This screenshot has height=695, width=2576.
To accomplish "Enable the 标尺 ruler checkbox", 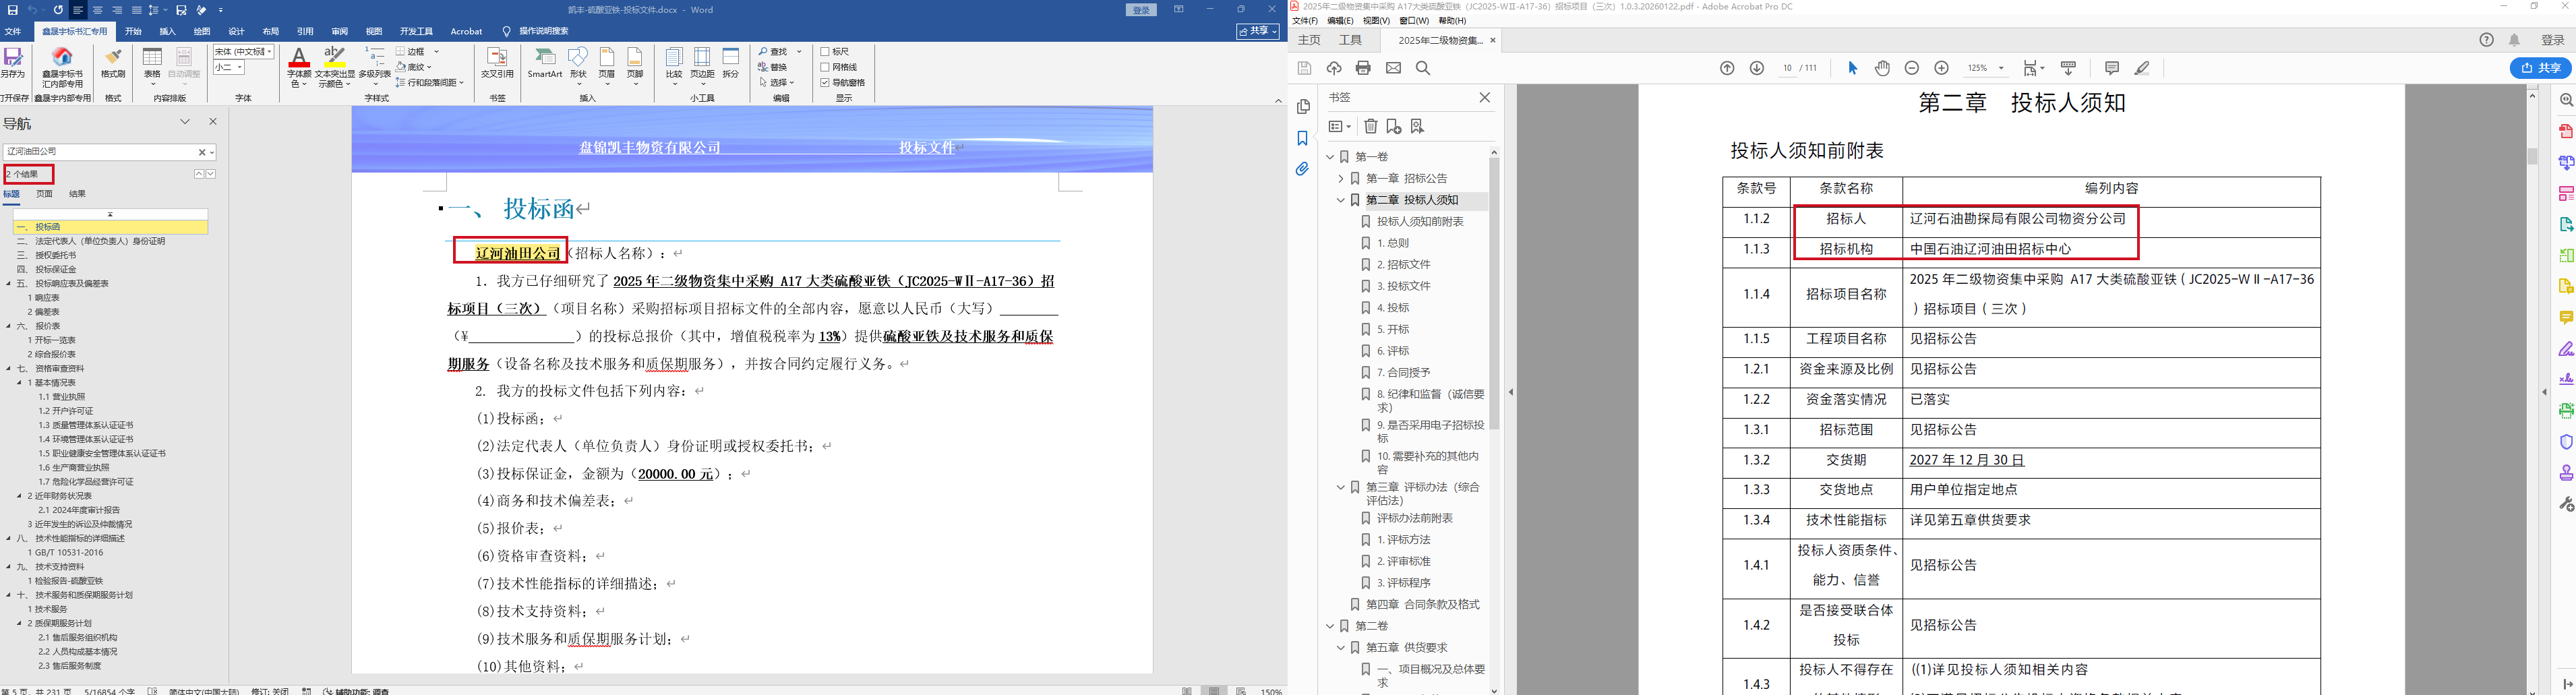I will (825, 52).
